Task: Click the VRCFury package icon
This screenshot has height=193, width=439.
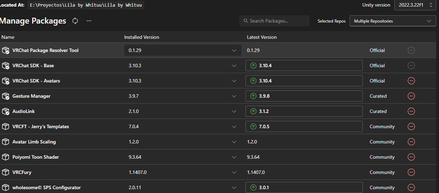Action: (x=6, y=172)
